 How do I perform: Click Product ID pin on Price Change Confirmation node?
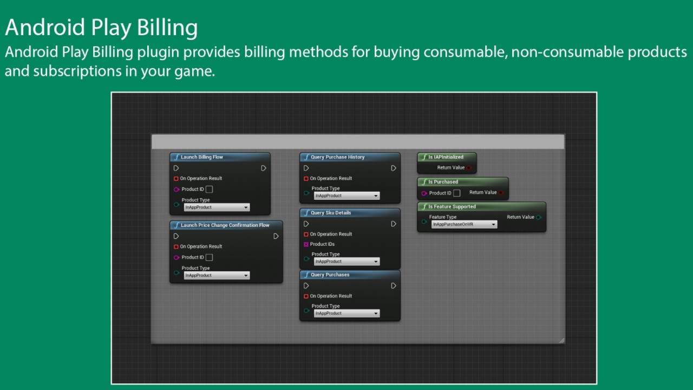coord(176,257)
